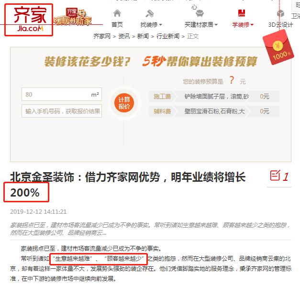Click the sofa icon above 买建材家居
Screen dimensions: 300x286
point(200,13)
